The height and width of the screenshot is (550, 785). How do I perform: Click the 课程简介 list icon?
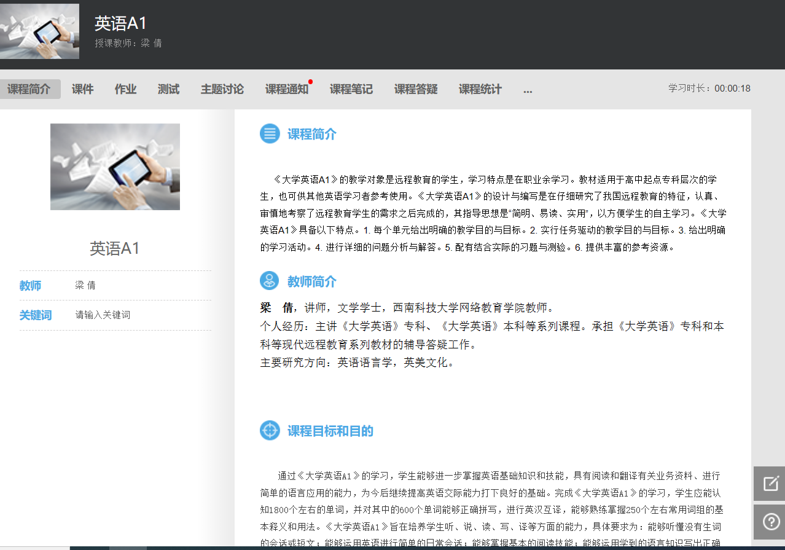pyautogui.click(x=270, y=134)
